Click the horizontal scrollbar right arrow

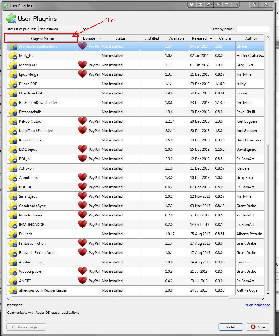(263, 298)
